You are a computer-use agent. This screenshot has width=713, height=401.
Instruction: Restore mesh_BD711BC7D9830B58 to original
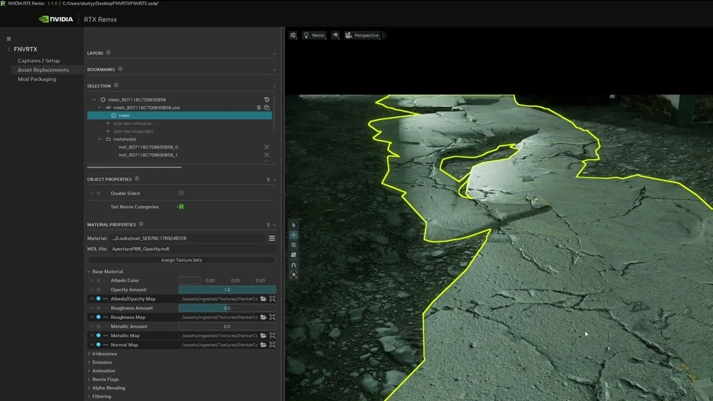tap(267, 100)
